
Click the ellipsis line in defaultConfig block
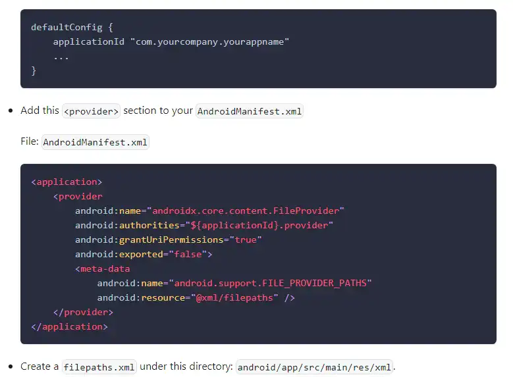[x=61, y=56]
